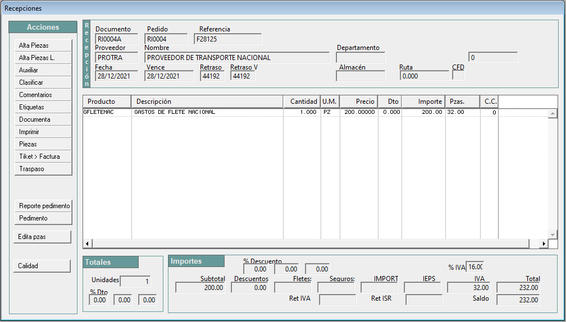Click the grid's scroll down arrow
The width and height of the screenshot is (566, 322).
pos(553,234)
